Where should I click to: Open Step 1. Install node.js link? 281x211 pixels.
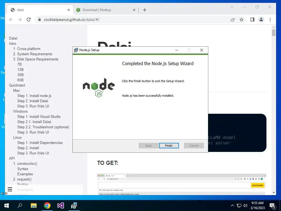tap(34, 96)
